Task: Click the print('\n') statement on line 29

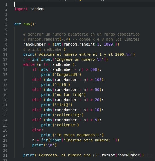Action: click(x=44, y=145)
